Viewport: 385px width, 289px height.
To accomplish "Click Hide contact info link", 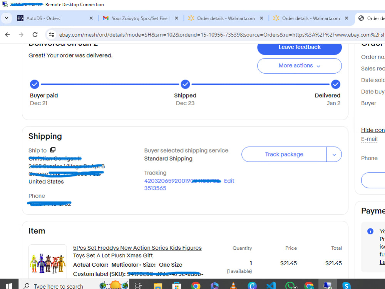I will click(373, 130).
